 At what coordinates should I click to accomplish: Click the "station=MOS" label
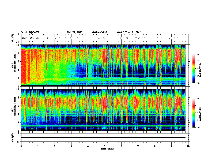[x=100, y=32]
